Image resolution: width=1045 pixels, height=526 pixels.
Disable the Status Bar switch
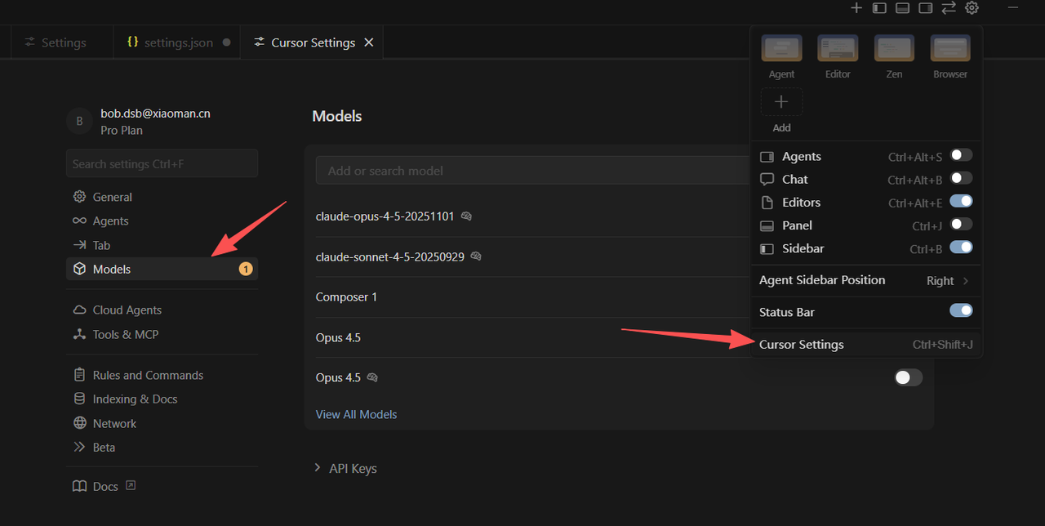(x=960, y=310)
